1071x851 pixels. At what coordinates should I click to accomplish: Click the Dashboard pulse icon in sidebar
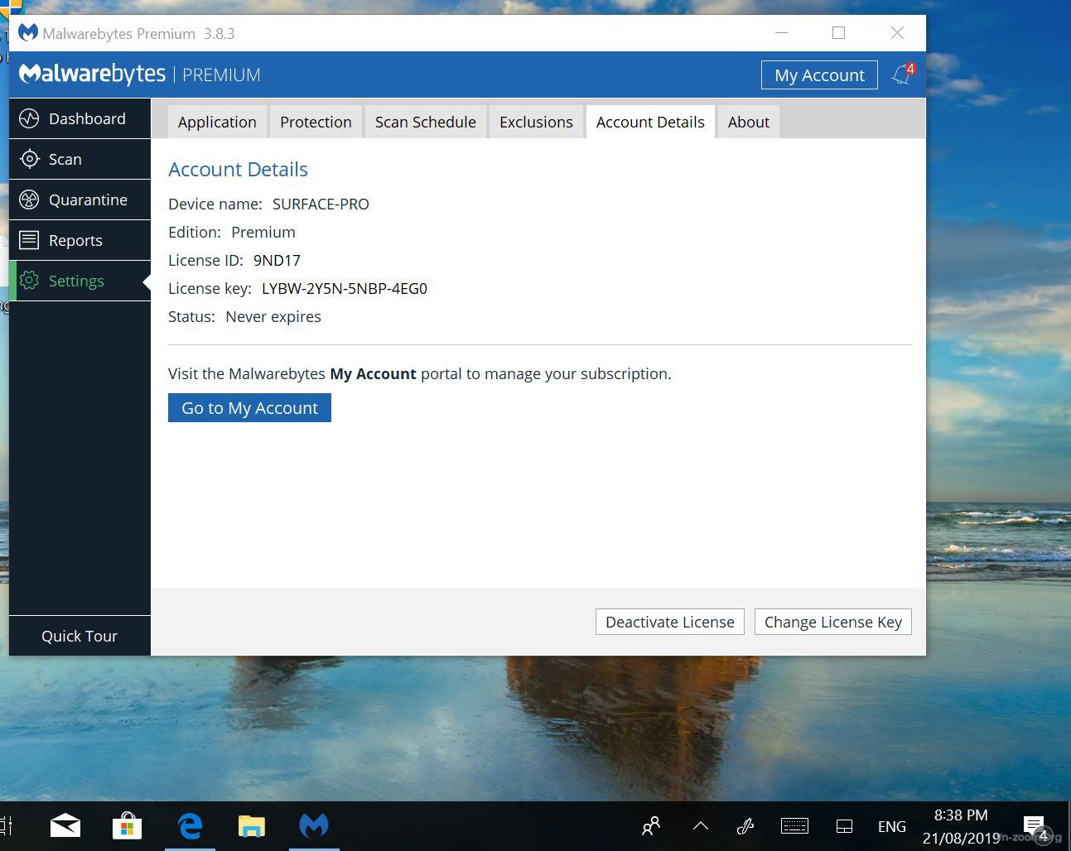coord(29,118)
